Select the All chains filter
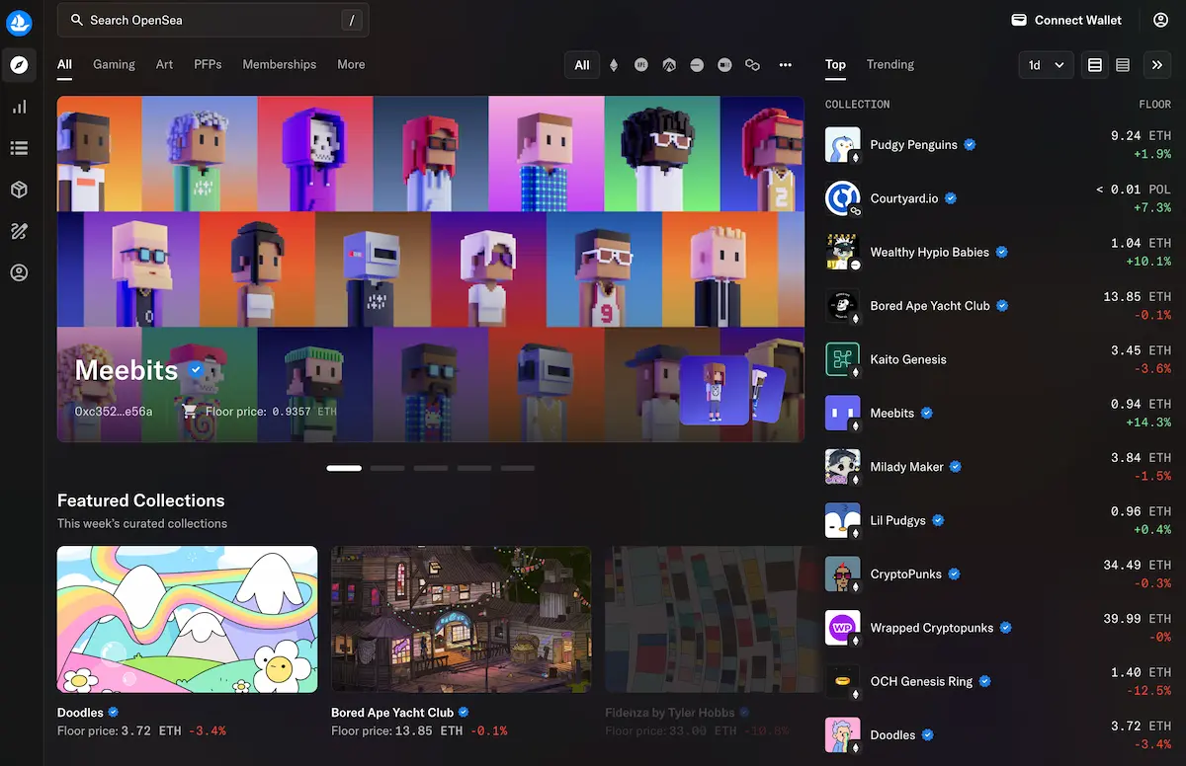Screen dimensions: 1186x766 tap(582, 65)
